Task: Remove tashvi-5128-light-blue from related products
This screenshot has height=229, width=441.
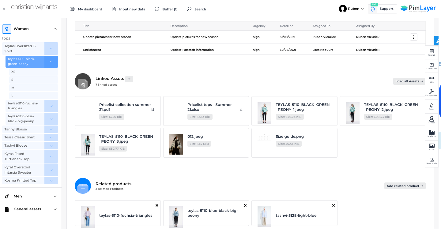Action: click(x=333, y=205)
